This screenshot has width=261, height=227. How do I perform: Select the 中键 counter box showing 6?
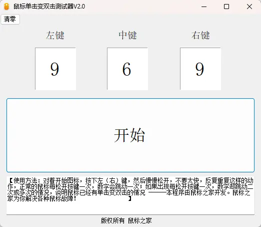click(x=127, y=69)
